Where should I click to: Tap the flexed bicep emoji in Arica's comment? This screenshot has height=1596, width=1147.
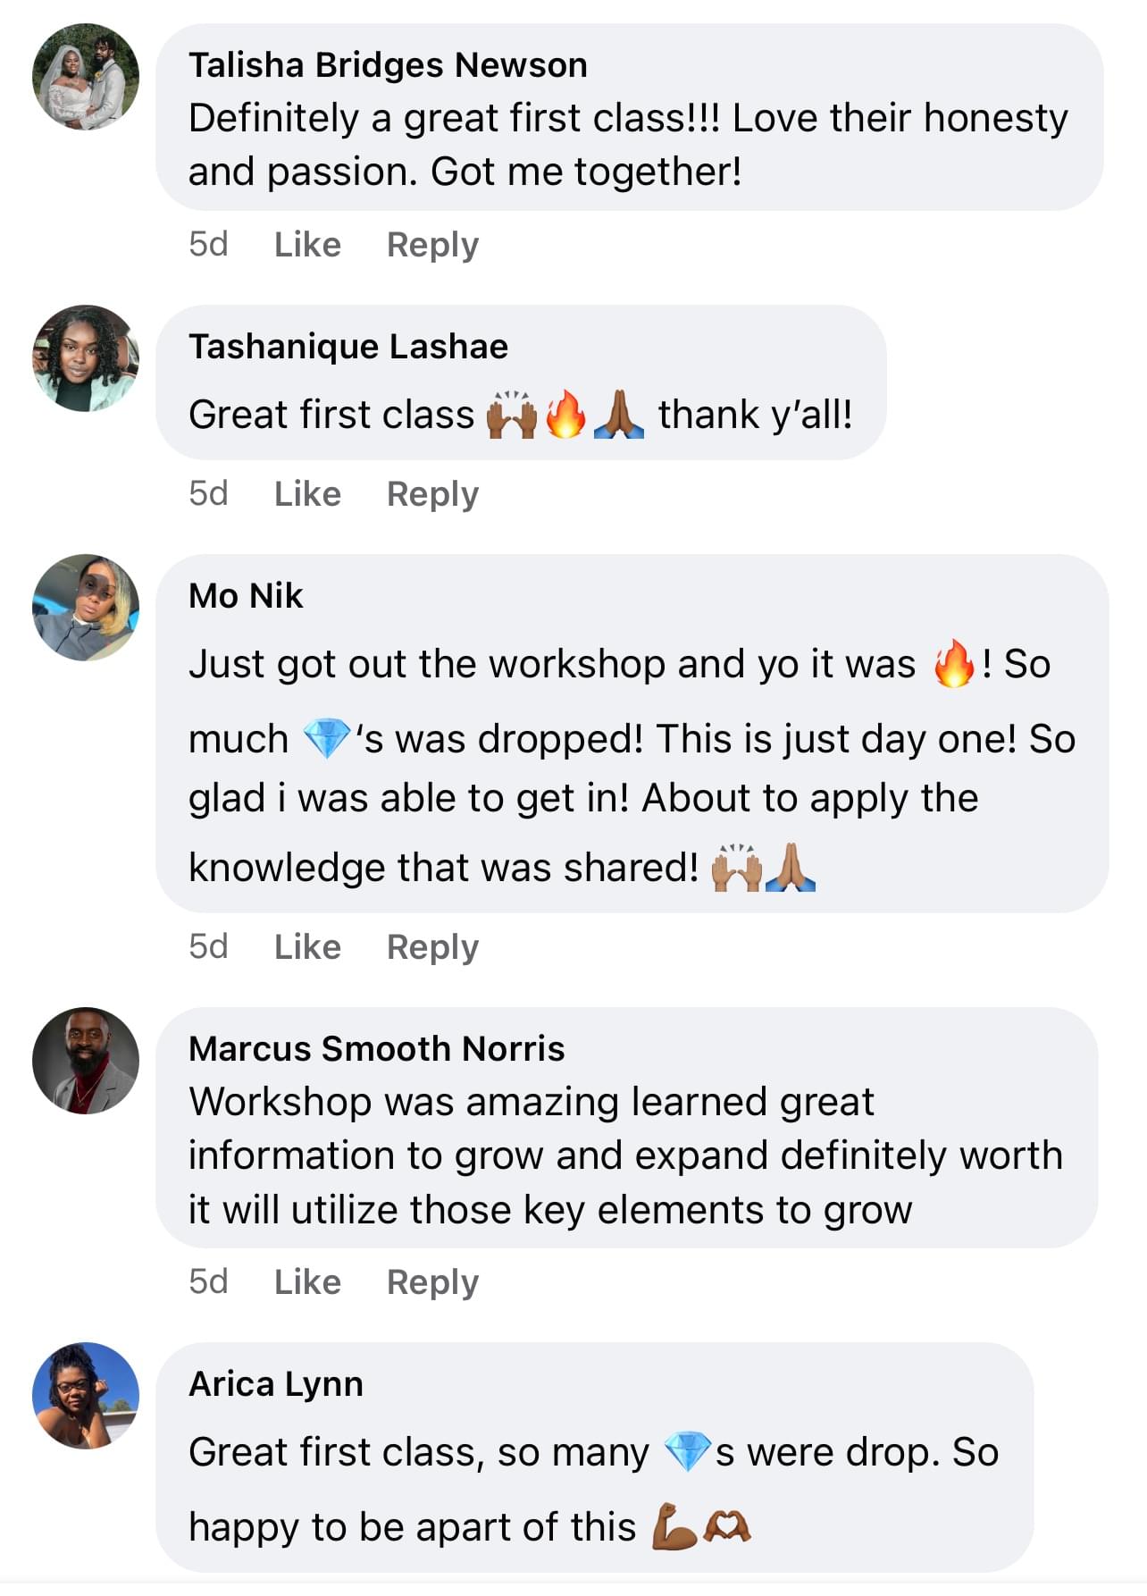(675, 1526)
